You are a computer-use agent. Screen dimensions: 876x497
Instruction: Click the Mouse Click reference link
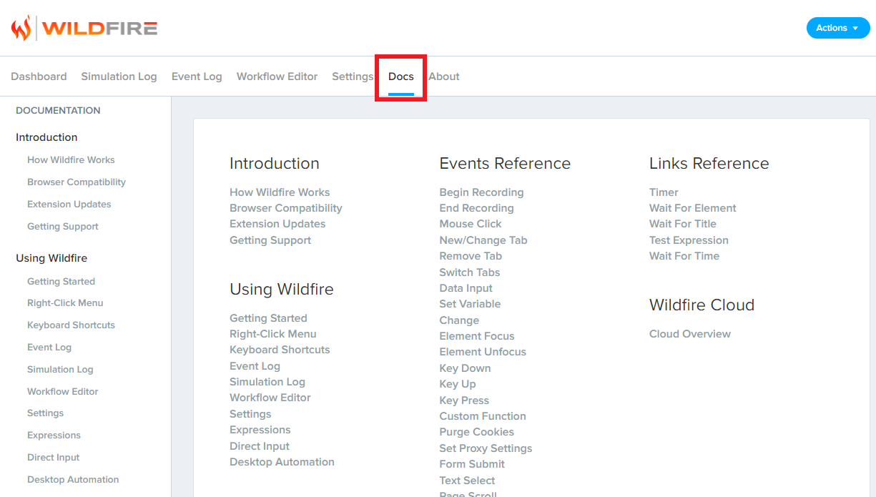click(x=470, y=224)
